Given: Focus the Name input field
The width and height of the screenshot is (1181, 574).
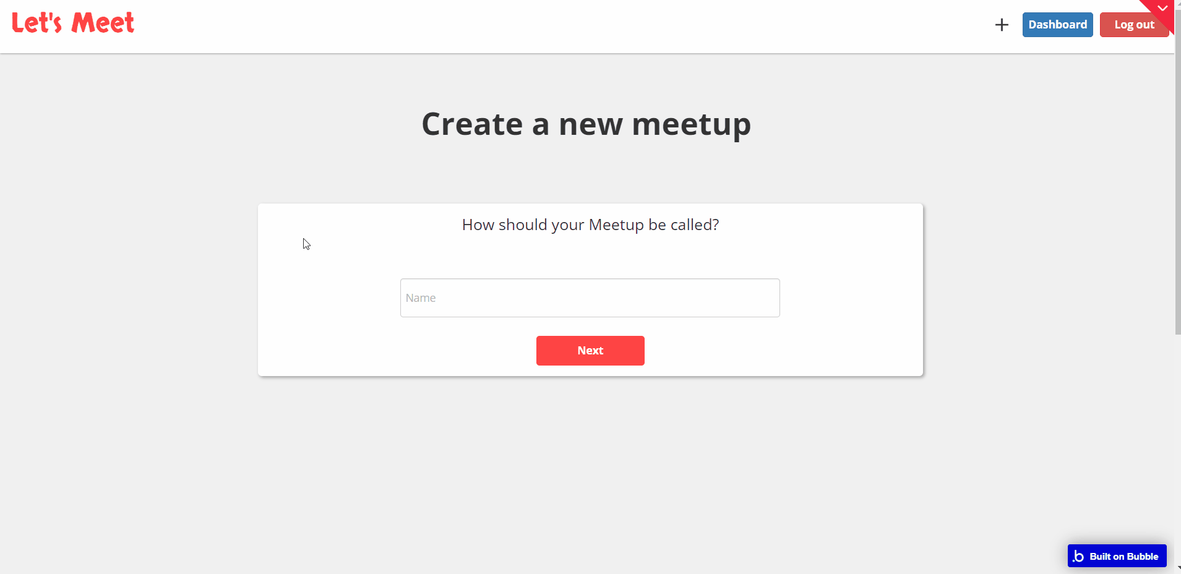Looking at the screenshot, I should pos(590,298).
